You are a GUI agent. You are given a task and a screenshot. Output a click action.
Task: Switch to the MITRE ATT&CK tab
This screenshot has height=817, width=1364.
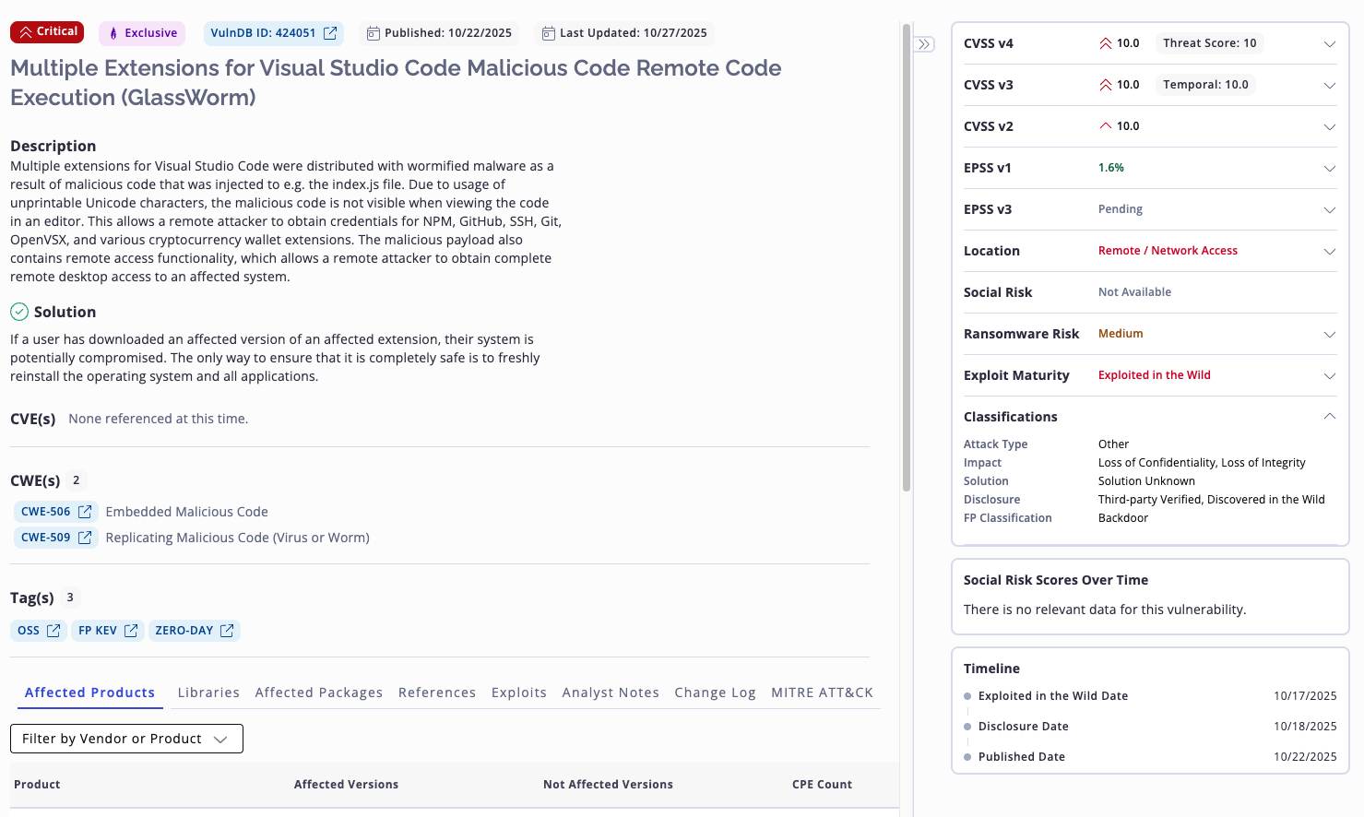(x=822, y=693)
